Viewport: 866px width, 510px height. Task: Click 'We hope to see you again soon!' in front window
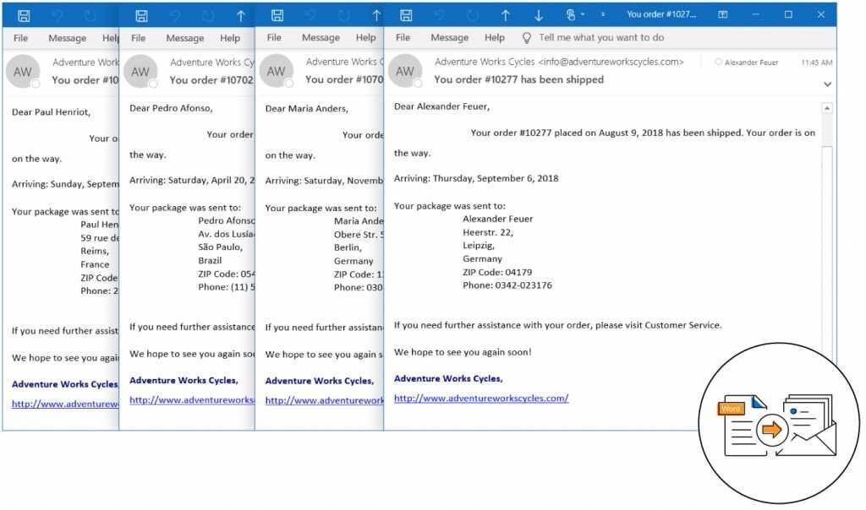coord(463,352)
